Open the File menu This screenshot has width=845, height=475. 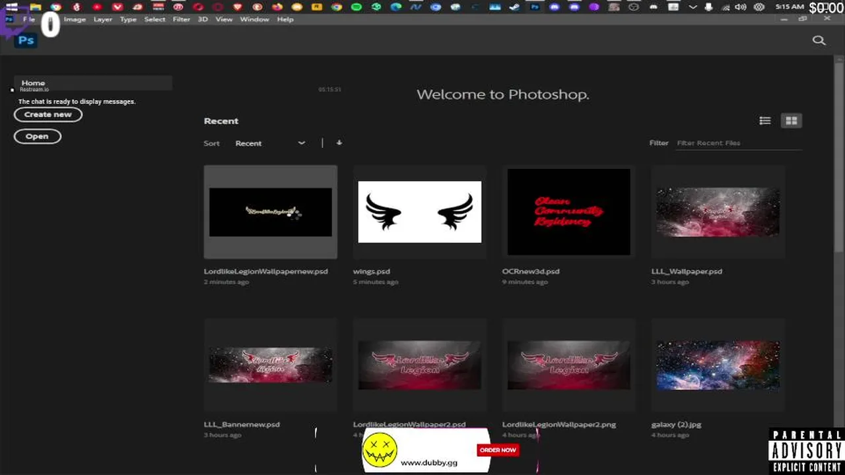(x=29, y=19)
